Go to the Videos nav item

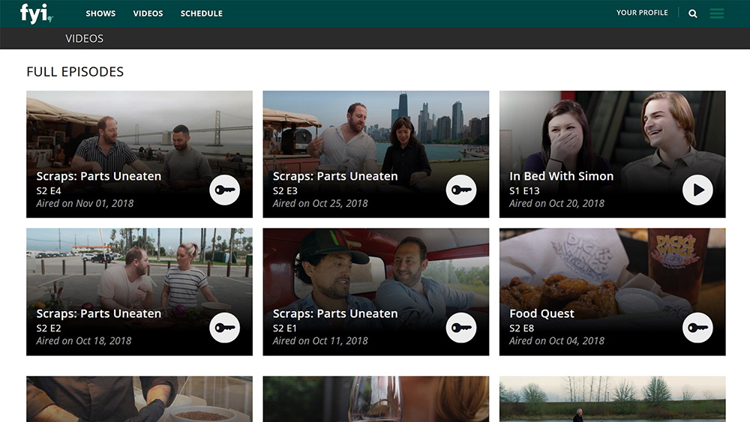point(148,13)
